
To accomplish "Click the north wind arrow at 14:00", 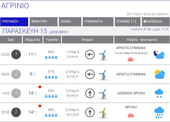I will coord(90,93).
